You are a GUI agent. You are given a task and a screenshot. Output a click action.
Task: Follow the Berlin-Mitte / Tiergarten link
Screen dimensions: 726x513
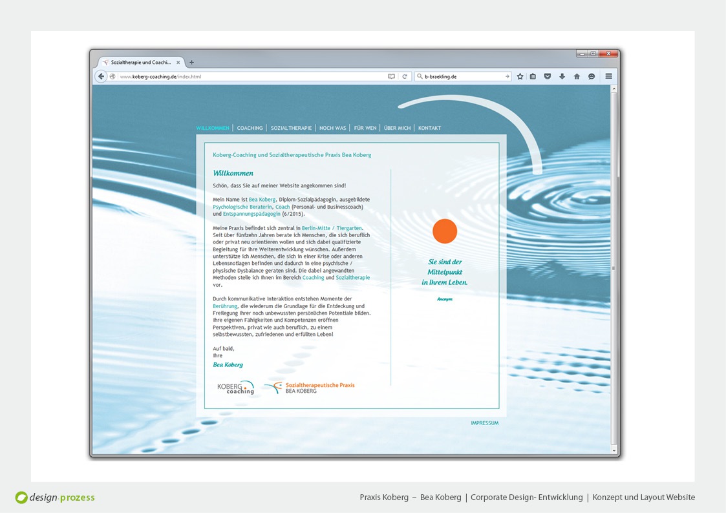[332, 228]
